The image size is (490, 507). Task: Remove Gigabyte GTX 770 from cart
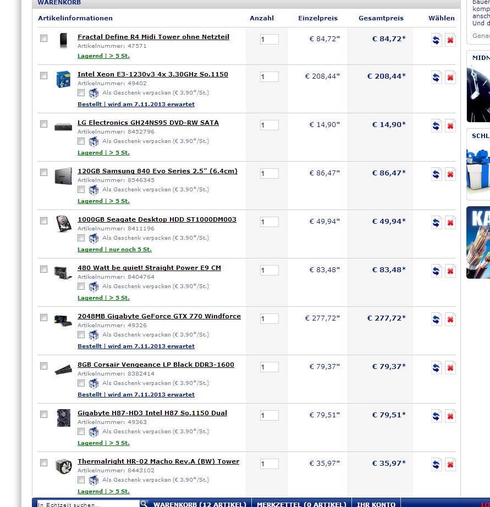450,319
